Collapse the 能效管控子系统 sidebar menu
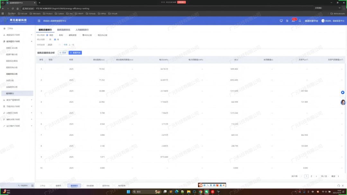Screen dimensions: 347x195 click(17, 41)
